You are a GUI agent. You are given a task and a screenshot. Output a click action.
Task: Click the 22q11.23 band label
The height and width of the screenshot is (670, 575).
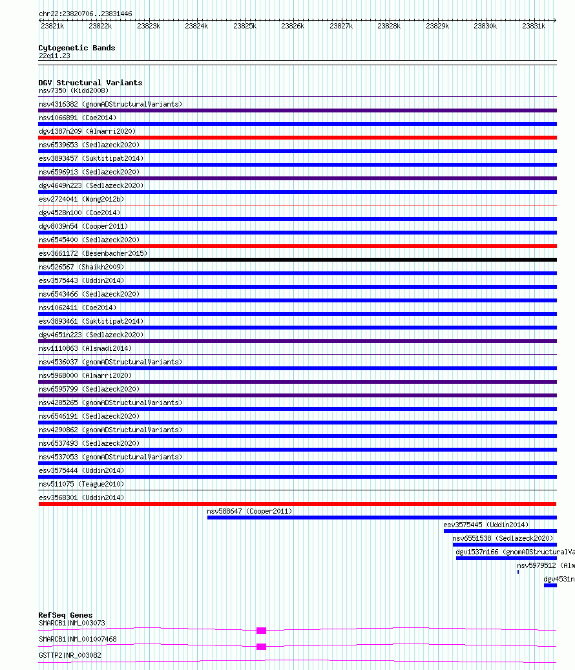pyautogui.click(x=54, y=56)
